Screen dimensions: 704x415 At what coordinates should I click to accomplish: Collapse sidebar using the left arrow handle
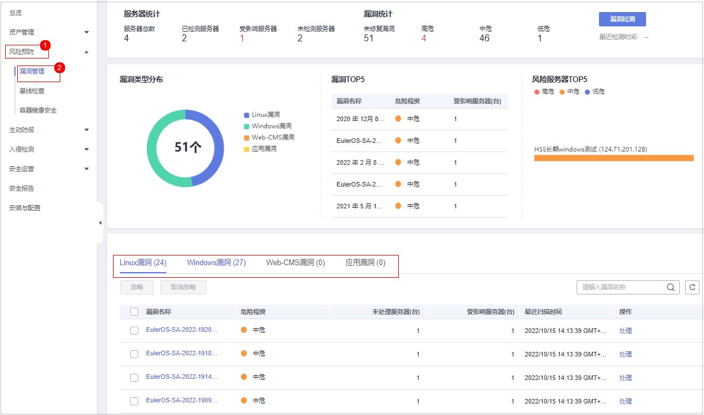click(x=100, y=223)
